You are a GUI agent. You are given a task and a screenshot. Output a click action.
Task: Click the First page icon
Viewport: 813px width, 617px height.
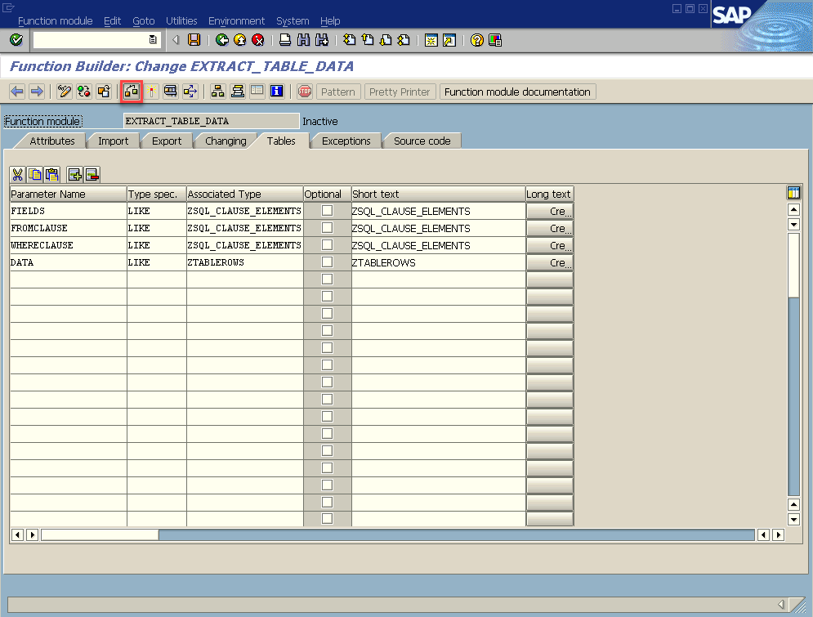(x=350, y=40)
